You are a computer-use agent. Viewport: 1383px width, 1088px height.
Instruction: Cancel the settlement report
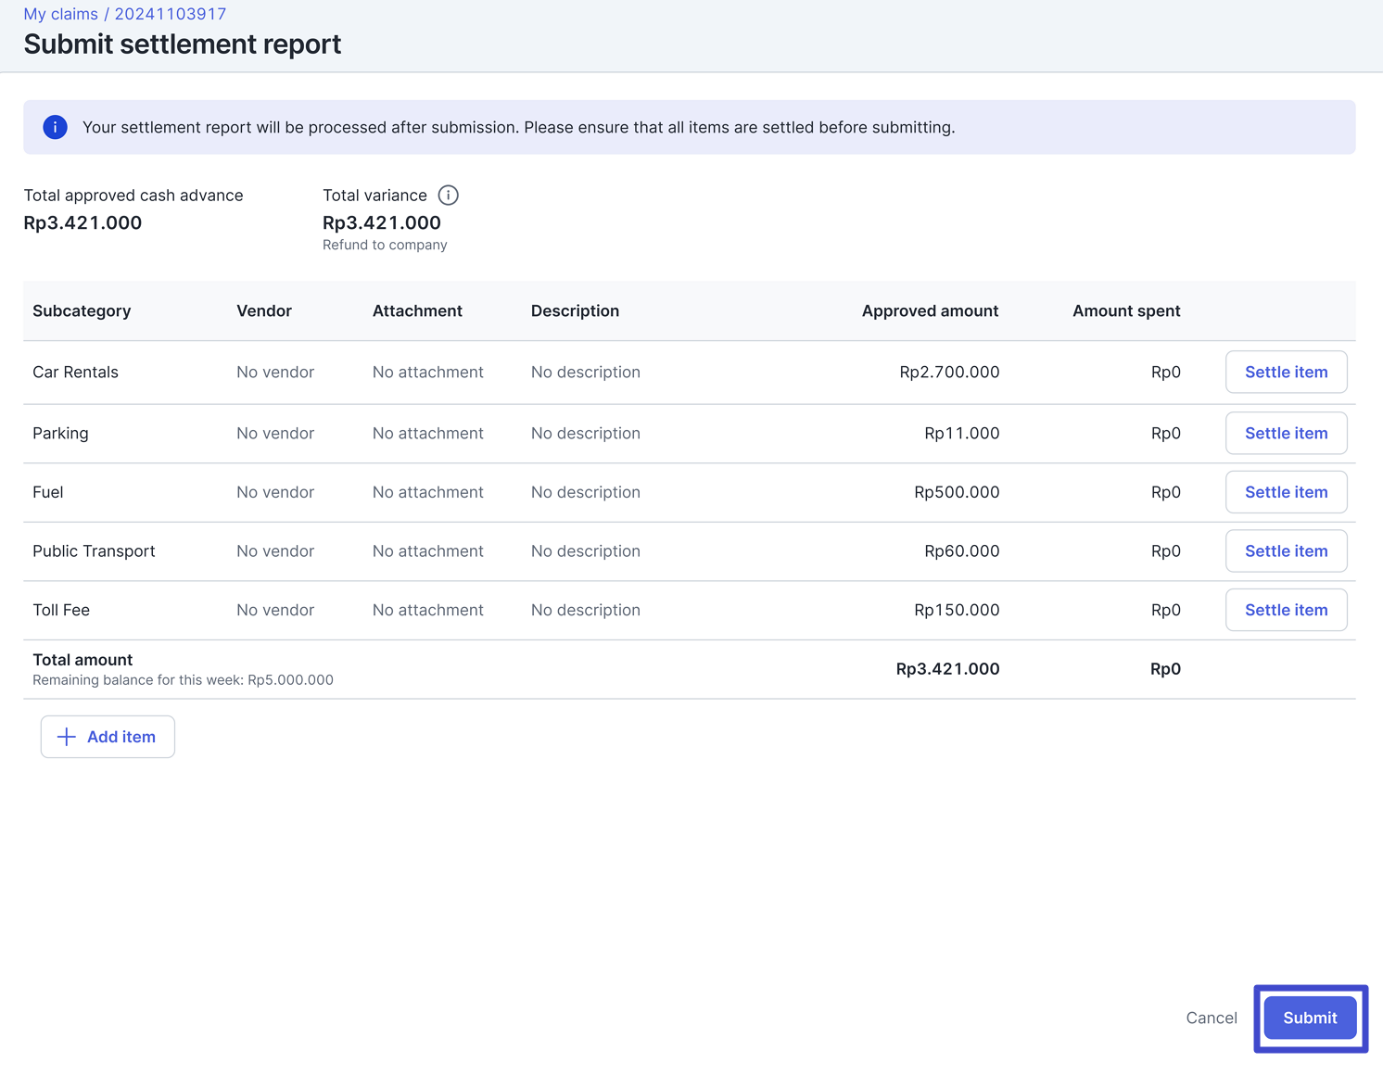click(x=1212, y=1018)
